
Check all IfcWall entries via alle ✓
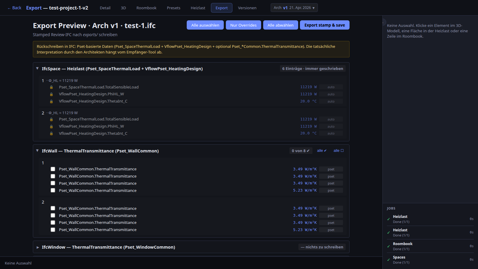point(322,151)
